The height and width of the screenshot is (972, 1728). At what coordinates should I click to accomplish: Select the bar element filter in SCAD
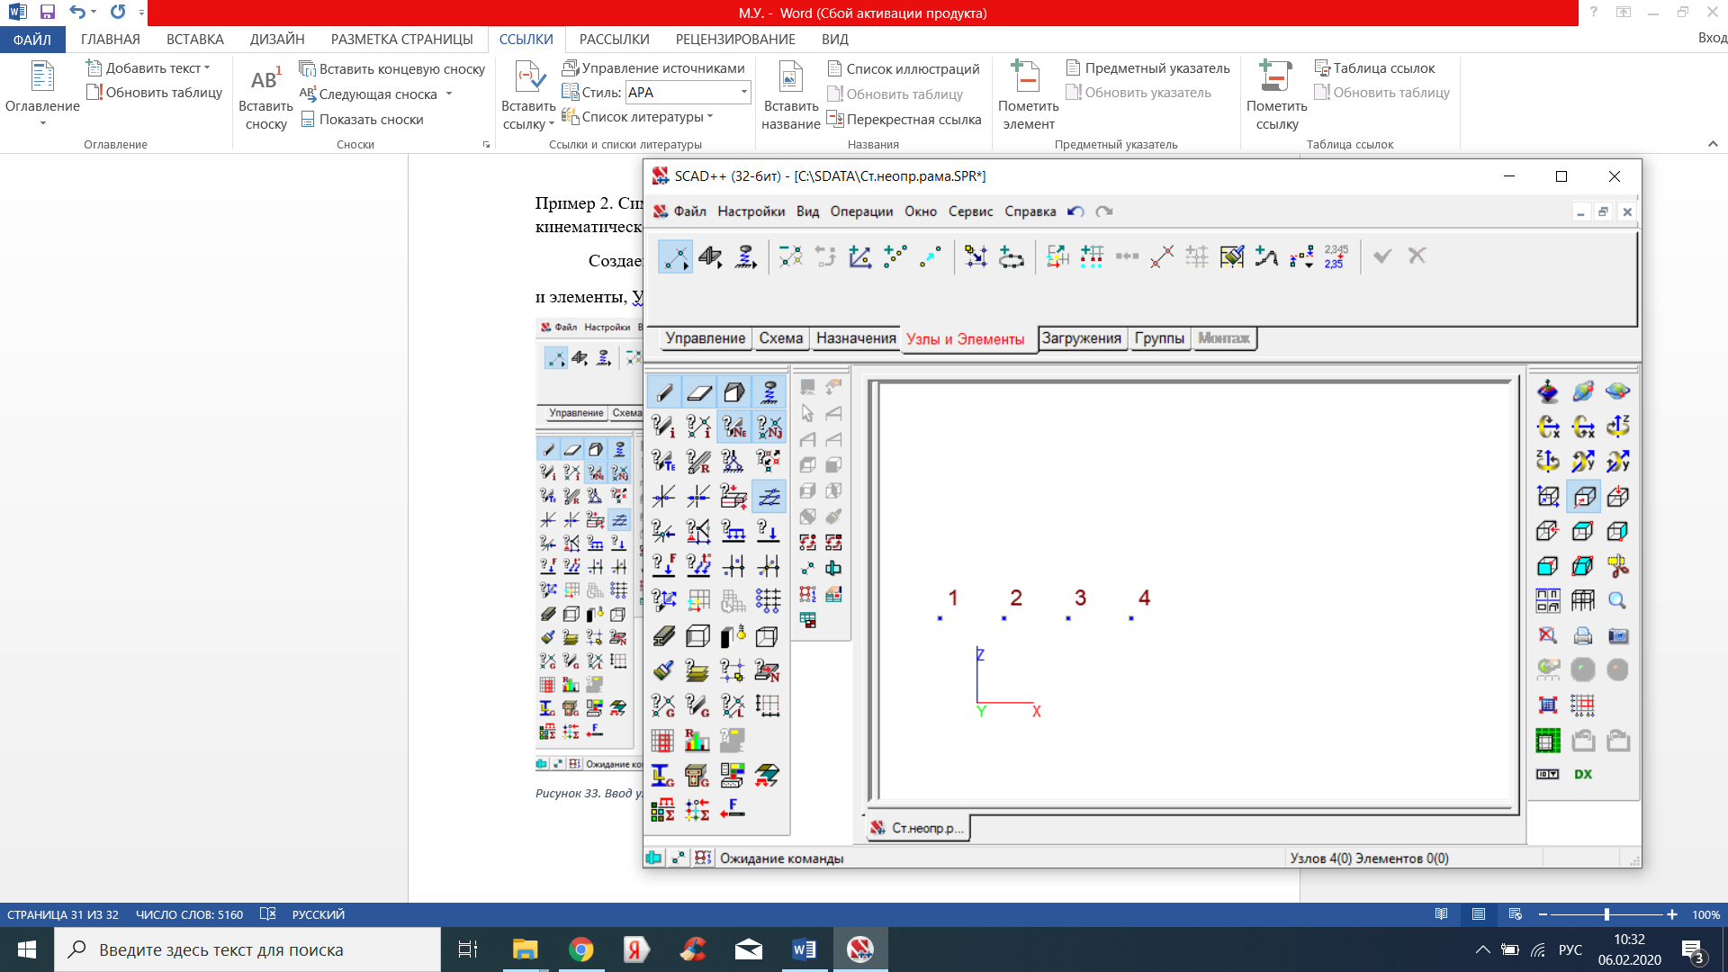pyautogui.click(x=664, y=392)
